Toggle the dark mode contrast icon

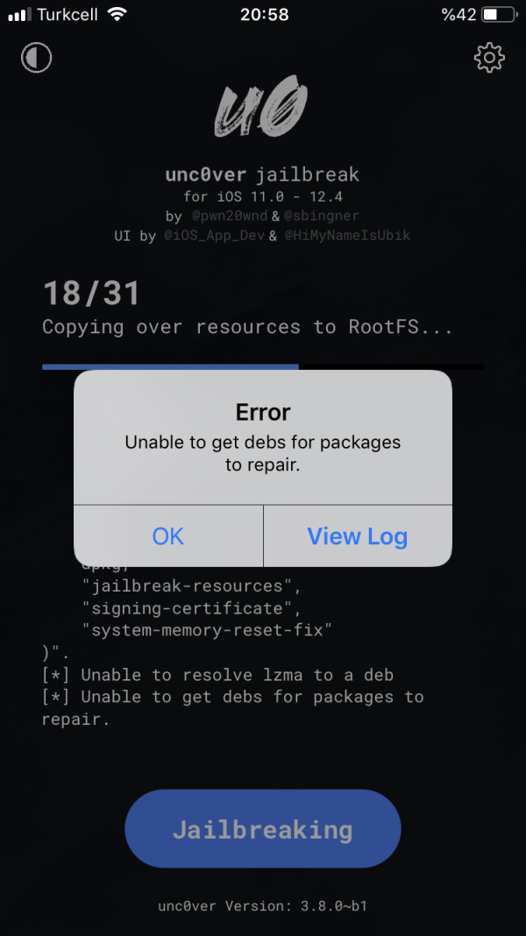(37, 58)
